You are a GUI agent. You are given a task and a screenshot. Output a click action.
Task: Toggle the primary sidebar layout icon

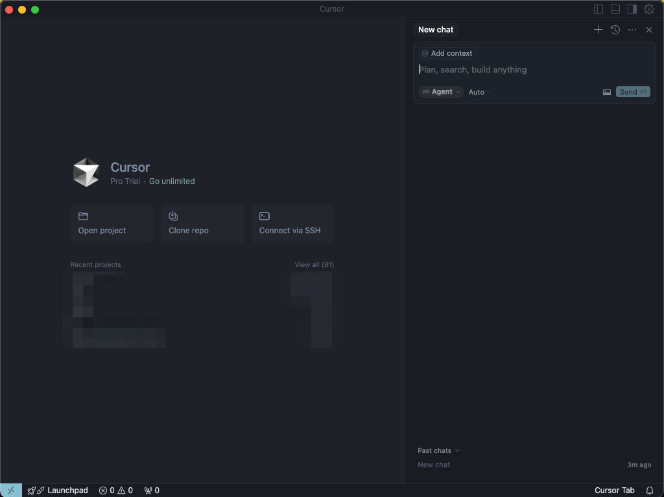tap(598, 9)
